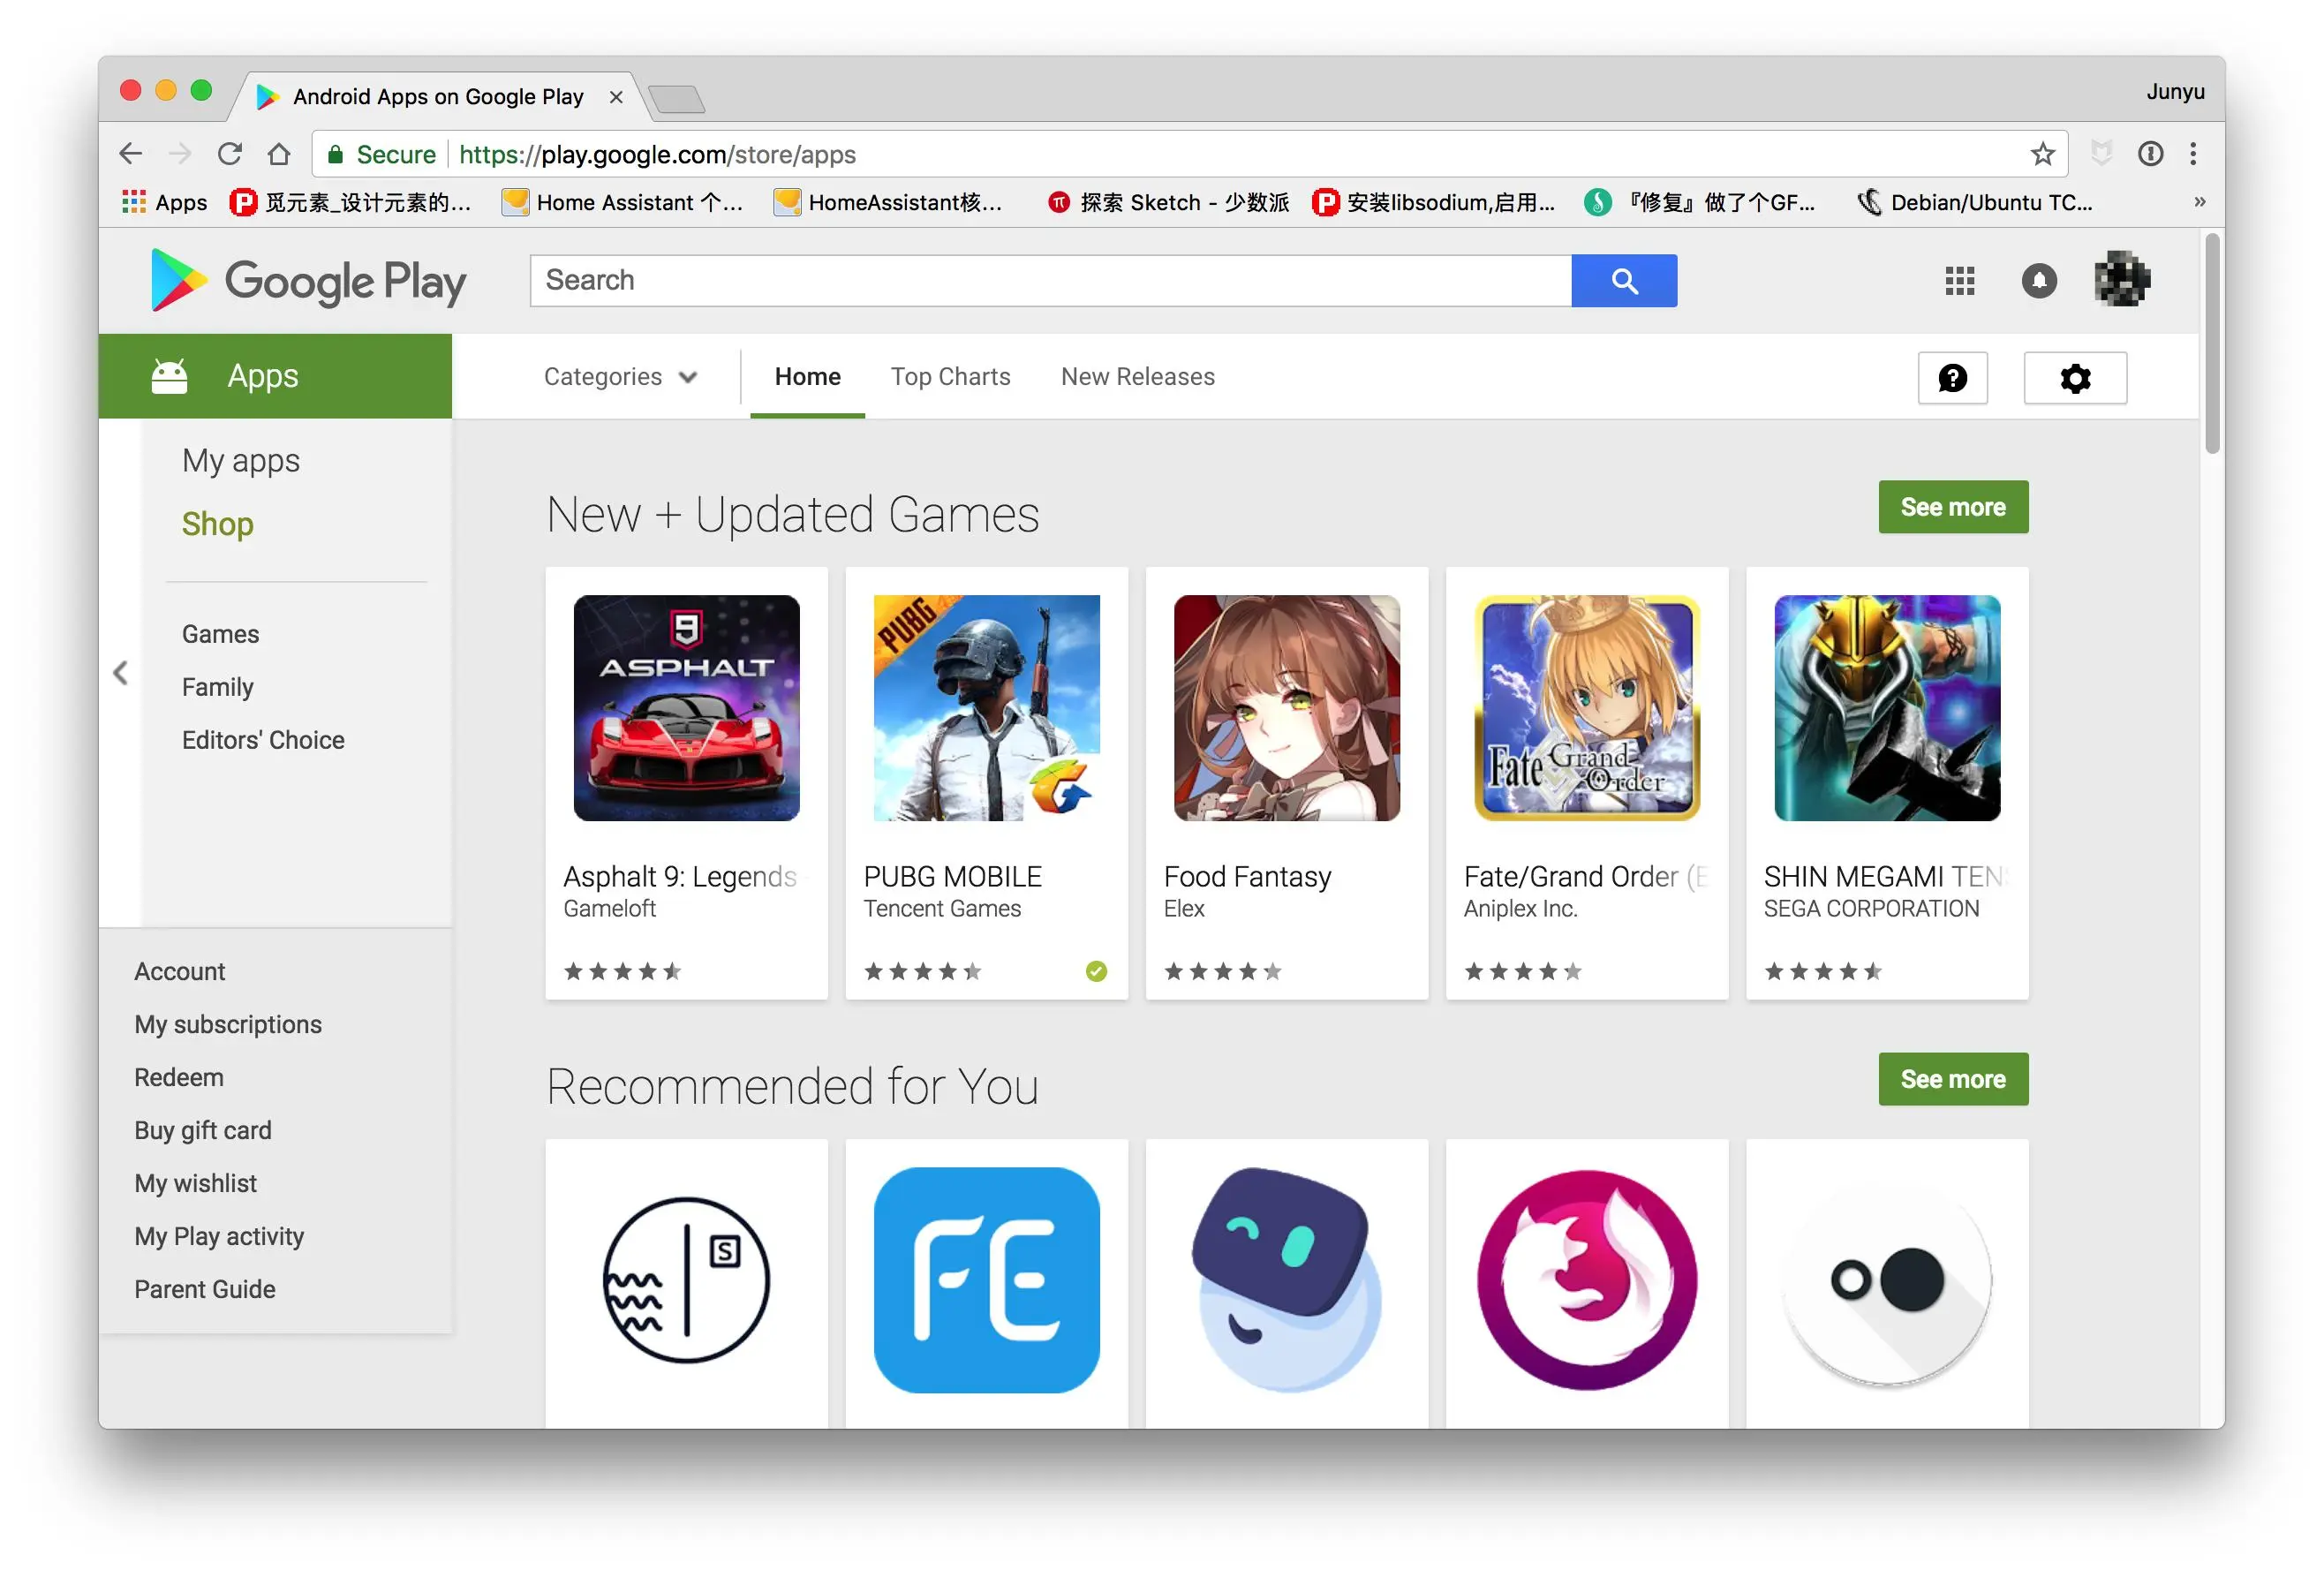Viewport: 2324px width, 1570px height.
Task: Click the New Releases tab
Action: pyautogui.click(x=1136, y=377)
